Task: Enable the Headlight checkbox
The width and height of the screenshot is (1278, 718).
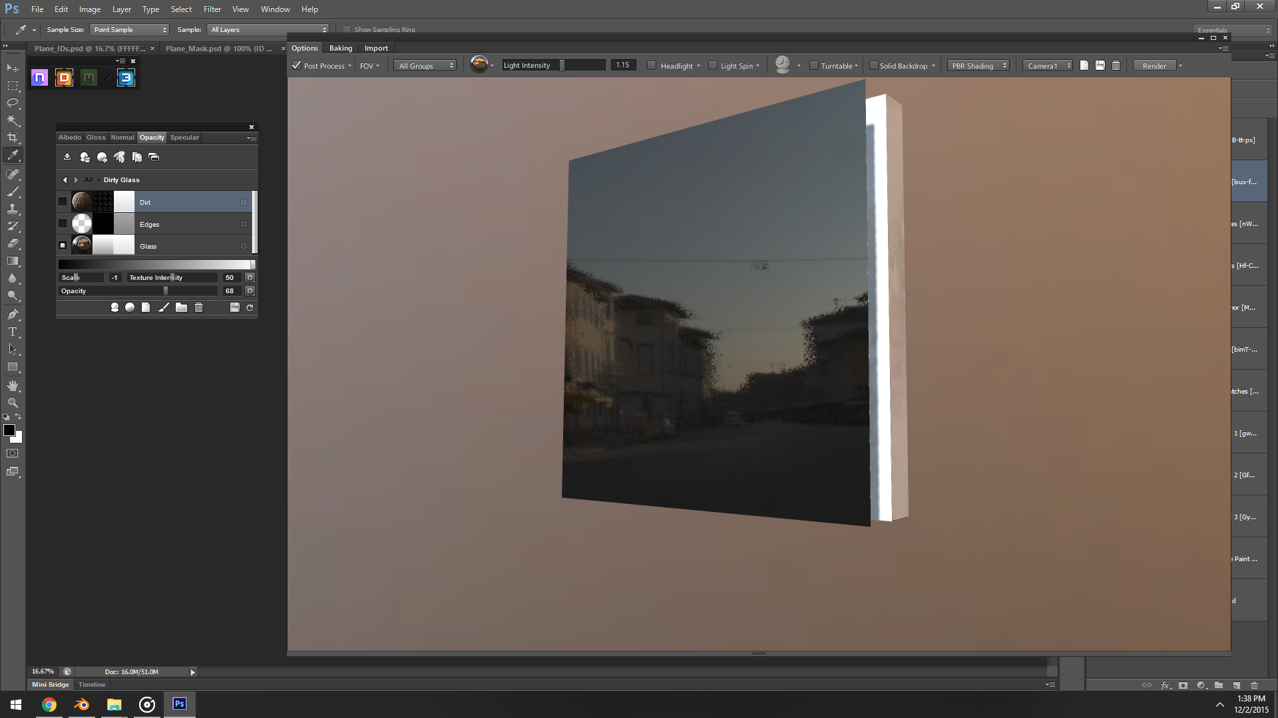Action: coord(652,65)
